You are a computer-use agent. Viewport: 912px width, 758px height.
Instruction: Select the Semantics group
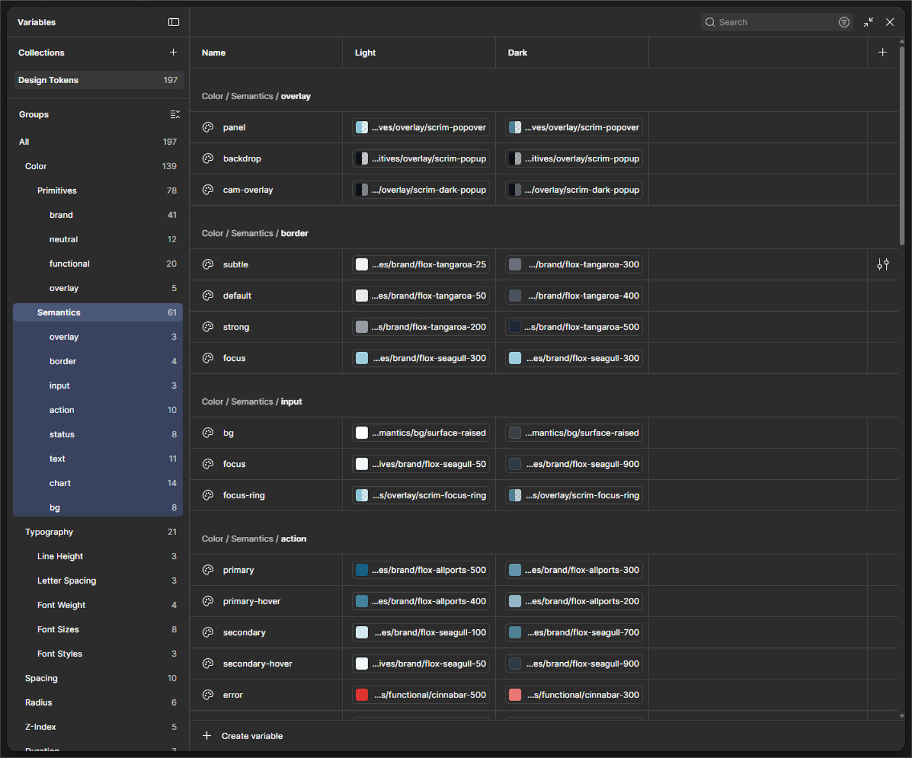(98, 312)
